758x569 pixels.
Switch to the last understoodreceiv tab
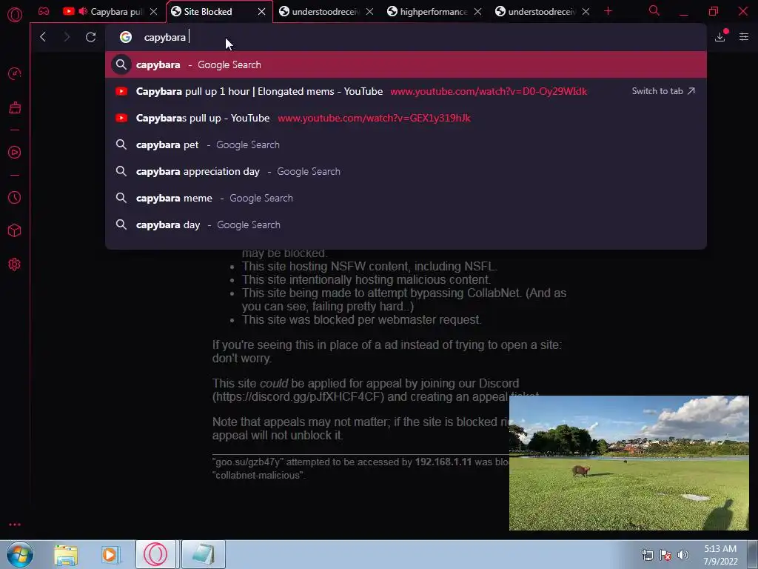click(x=542, y=12)
